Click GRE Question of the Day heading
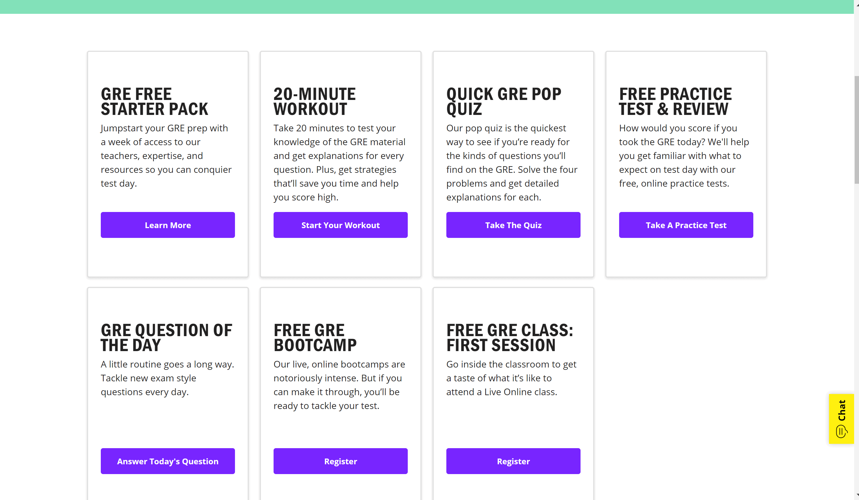Screen dimensions: 859x500 [x=166, y=338]
